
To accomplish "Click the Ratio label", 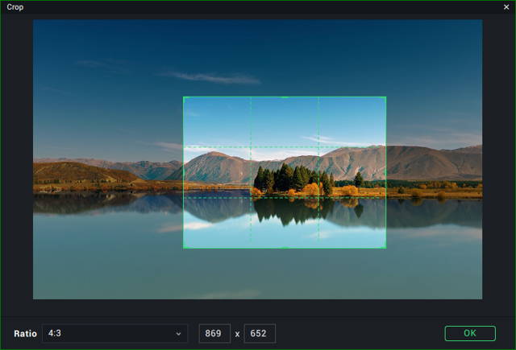I will tap(25, 334).
